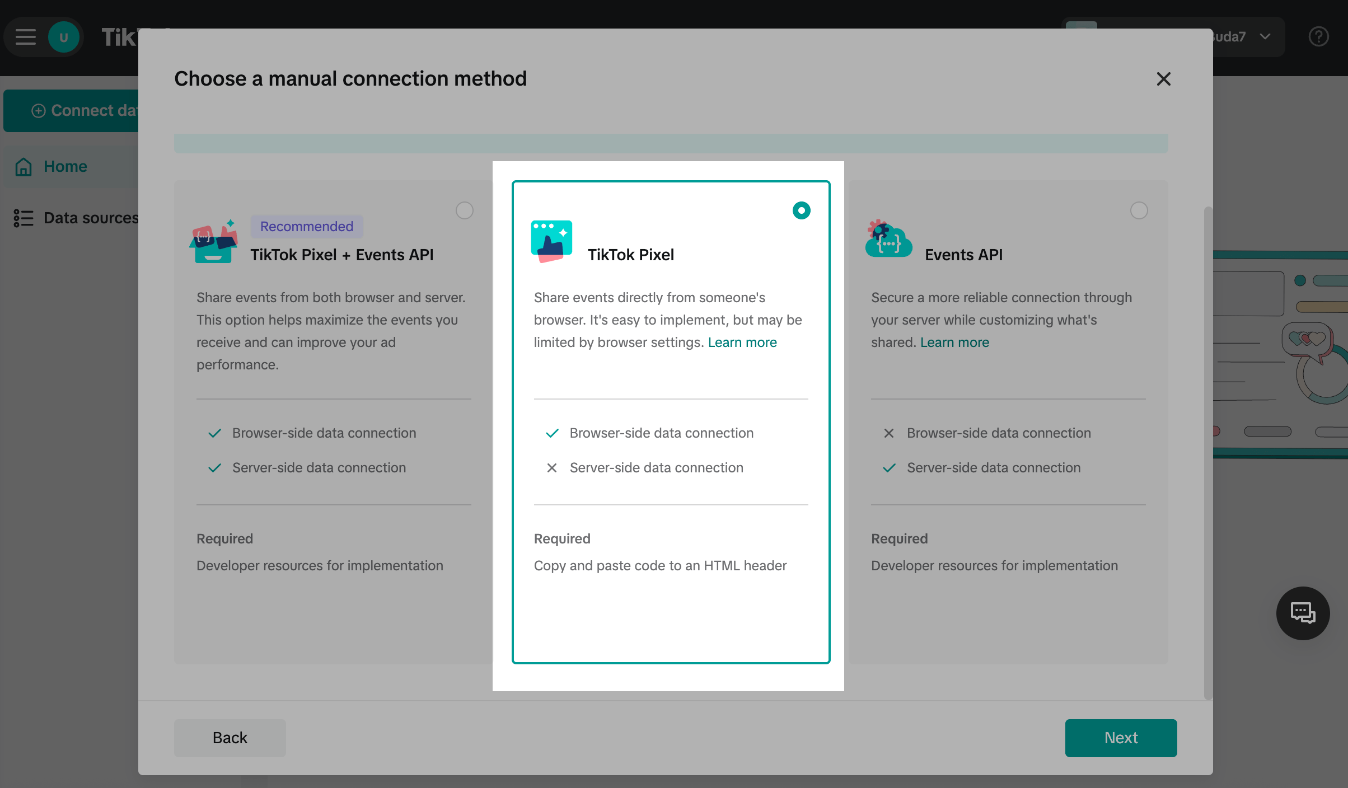Viewport: 1348px width, 788px height.
Task: Choose the Events API radio option
Action: click(x=1139, y=210)
